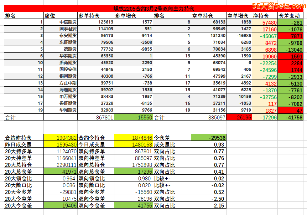
Task: Select the yellow 合约昨持仓 value 1904382
Action: (60, 138)
